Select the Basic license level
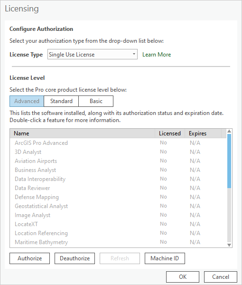 click(96, 101)
